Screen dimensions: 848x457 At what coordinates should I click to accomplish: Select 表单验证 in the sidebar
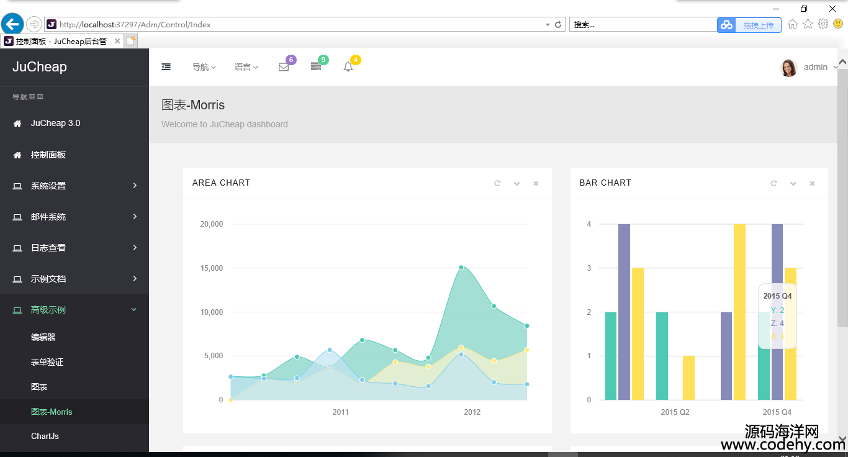pos(47,362)
